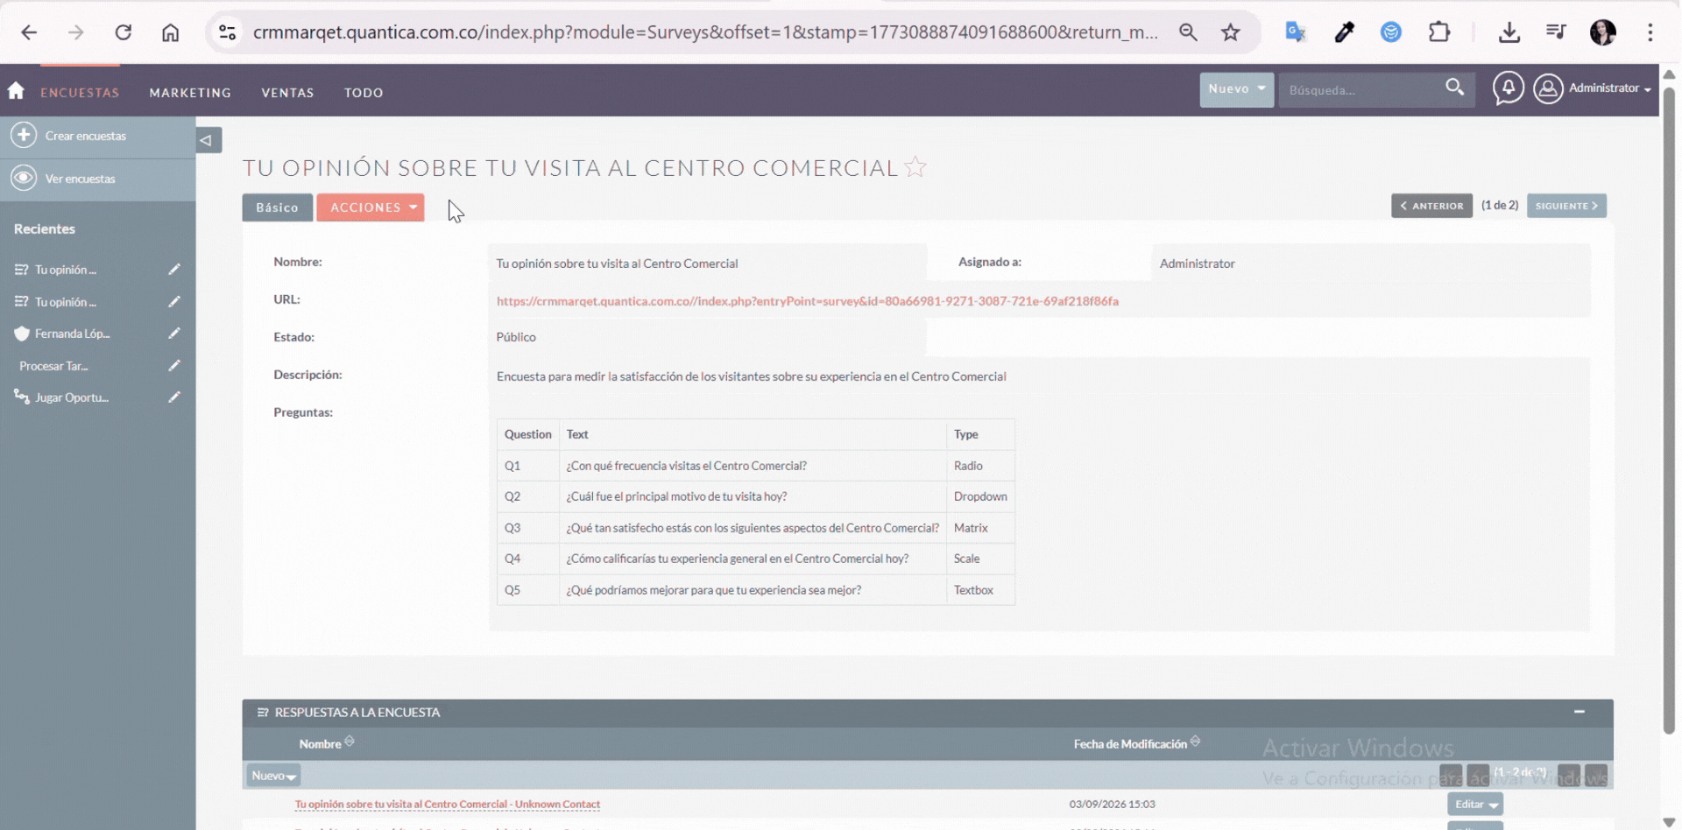Go to the SIGUIENTE record

(1565, 206)
